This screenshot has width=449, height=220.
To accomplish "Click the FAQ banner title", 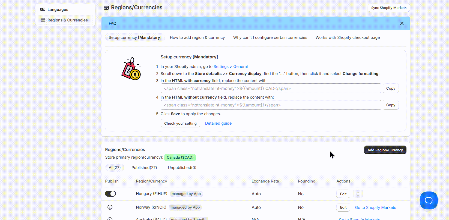I will coord(112,23).
